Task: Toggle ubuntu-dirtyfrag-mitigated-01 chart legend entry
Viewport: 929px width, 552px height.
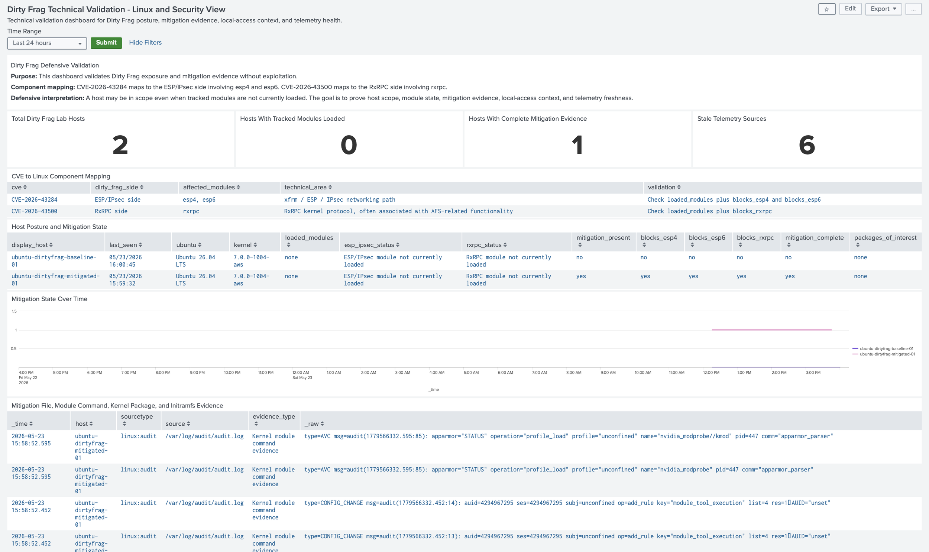Action: point(884,354)
